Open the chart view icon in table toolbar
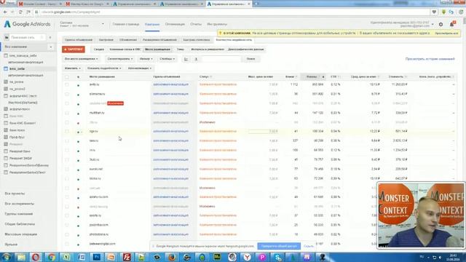Screen dimensions: 466x262 [x=186, y=59]
